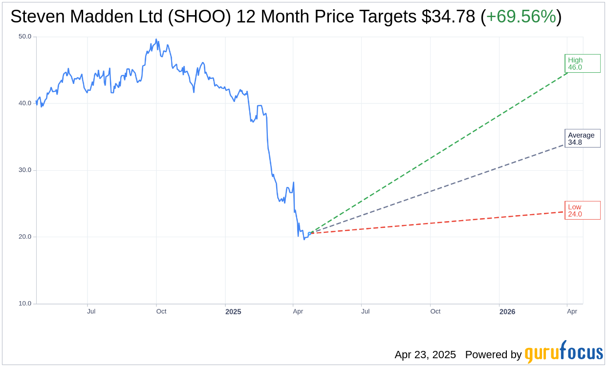607x367 pixels.
Task: Click the green +69.56% percentage in title
Action: tap(521, 17)
